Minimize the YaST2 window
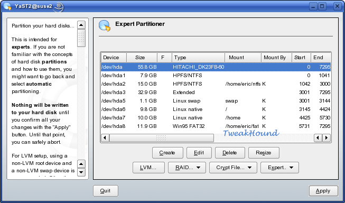 tap(313, 6)
